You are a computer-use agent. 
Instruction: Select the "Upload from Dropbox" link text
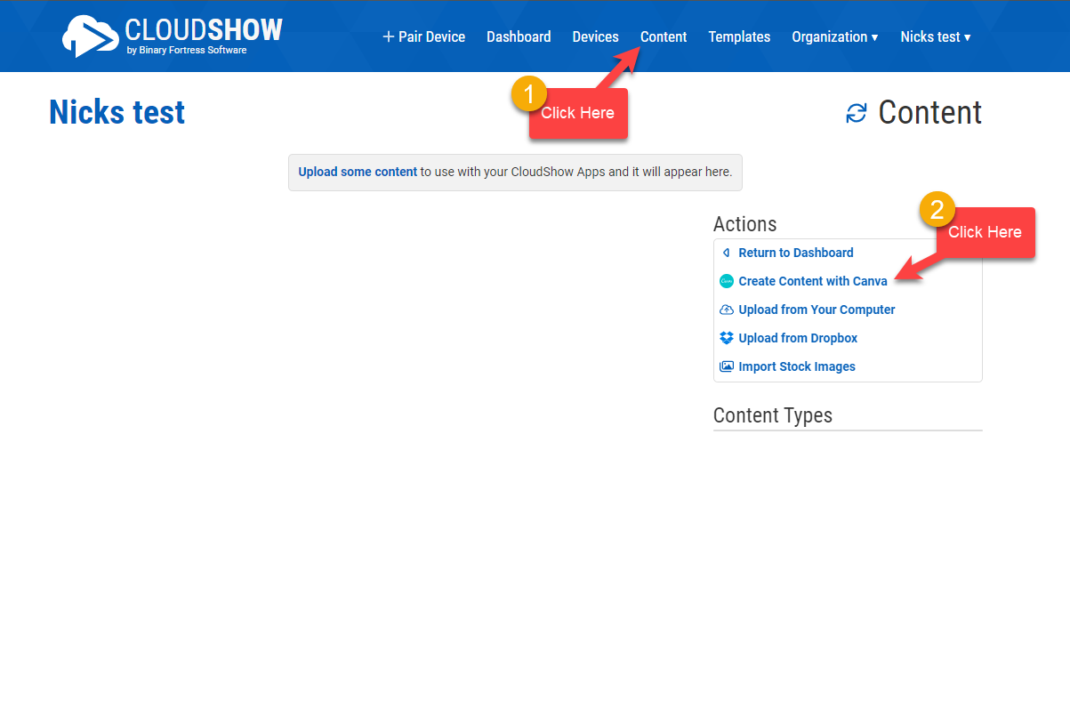tap(798, 338)
